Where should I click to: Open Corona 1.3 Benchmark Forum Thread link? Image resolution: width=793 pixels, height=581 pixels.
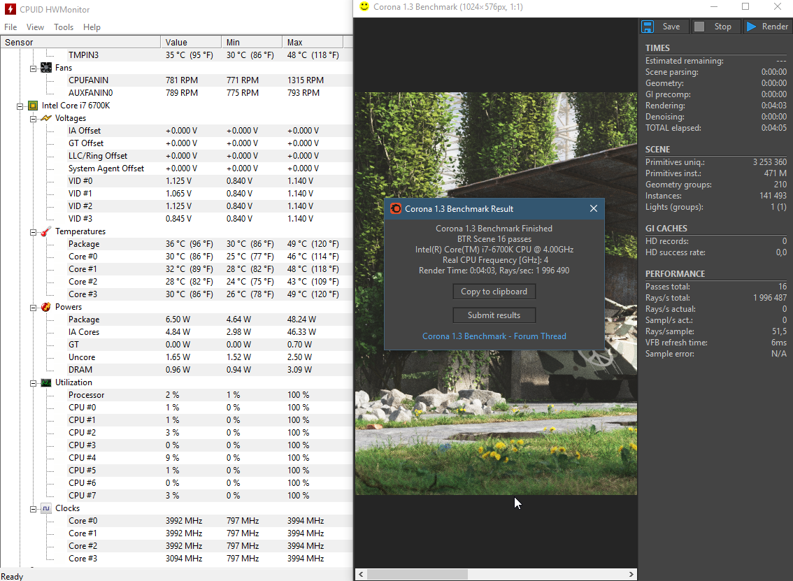pyautogui.click(x=494, y=336)
